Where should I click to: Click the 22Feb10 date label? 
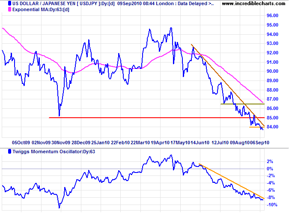120,143
